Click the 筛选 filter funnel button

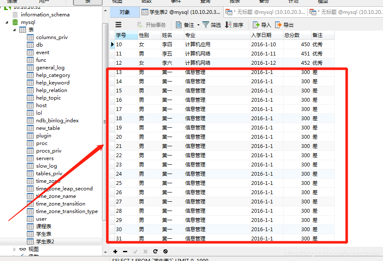(x=212, y=25)
